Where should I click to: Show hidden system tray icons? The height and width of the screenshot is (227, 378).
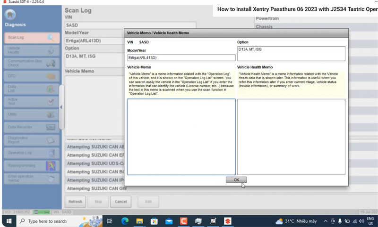click(326, 221)
